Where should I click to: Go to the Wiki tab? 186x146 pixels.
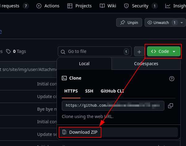(108, 6)
